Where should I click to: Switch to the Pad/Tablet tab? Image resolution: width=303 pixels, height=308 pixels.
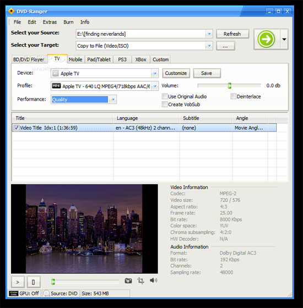point(99,59)
